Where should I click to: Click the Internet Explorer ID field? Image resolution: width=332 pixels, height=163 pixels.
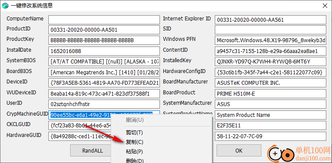pos(271,20)
